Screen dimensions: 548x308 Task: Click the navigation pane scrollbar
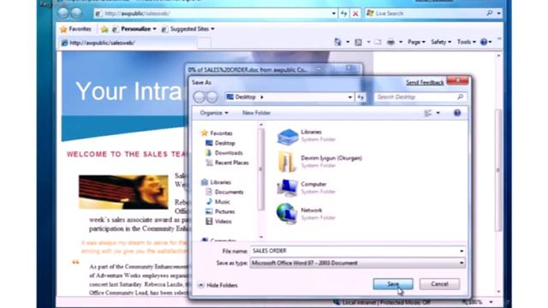(260, 169)
